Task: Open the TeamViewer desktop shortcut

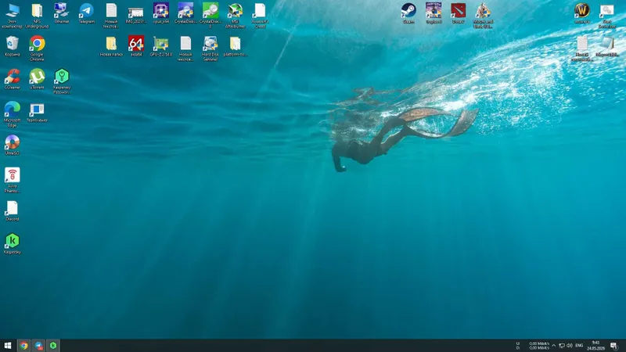Action: pyautogui.click(x=37, y=112)
